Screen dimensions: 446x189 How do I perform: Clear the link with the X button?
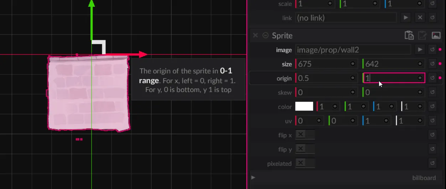pyautogui.click(x=420, y=17)
